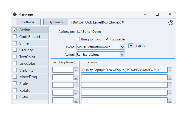
Task: Select the Dynamics tab
Action: pyautogui.click(x=56, y=22)
